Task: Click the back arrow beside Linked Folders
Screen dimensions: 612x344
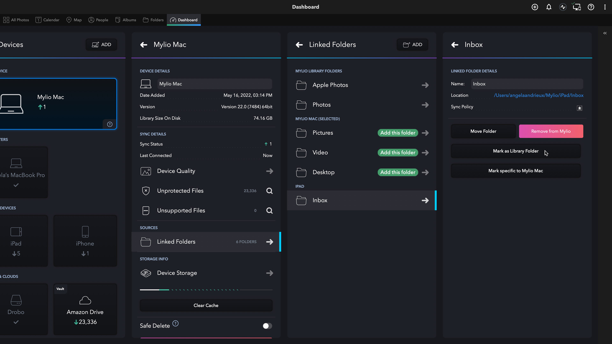Action: pyautogui.click(x=299, y=45)
